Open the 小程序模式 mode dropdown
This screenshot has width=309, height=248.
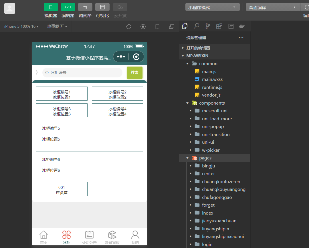coord(212,7)
